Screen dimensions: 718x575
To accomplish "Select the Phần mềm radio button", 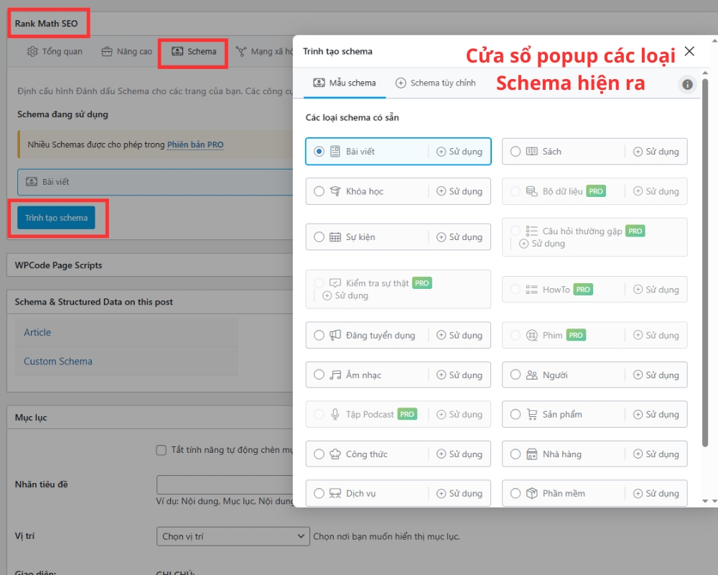I will click(516, 493).
